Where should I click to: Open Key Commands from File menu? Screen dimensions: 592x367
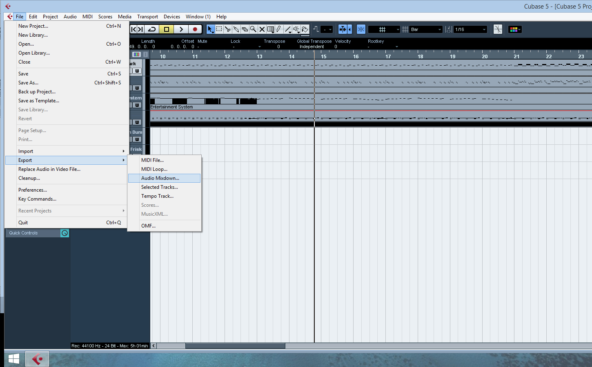67,199
